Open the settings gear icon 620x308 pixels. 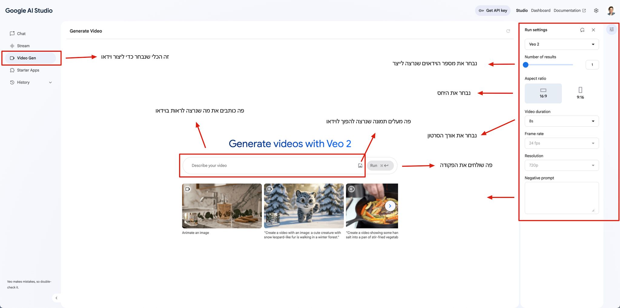[x=596, y=11]
